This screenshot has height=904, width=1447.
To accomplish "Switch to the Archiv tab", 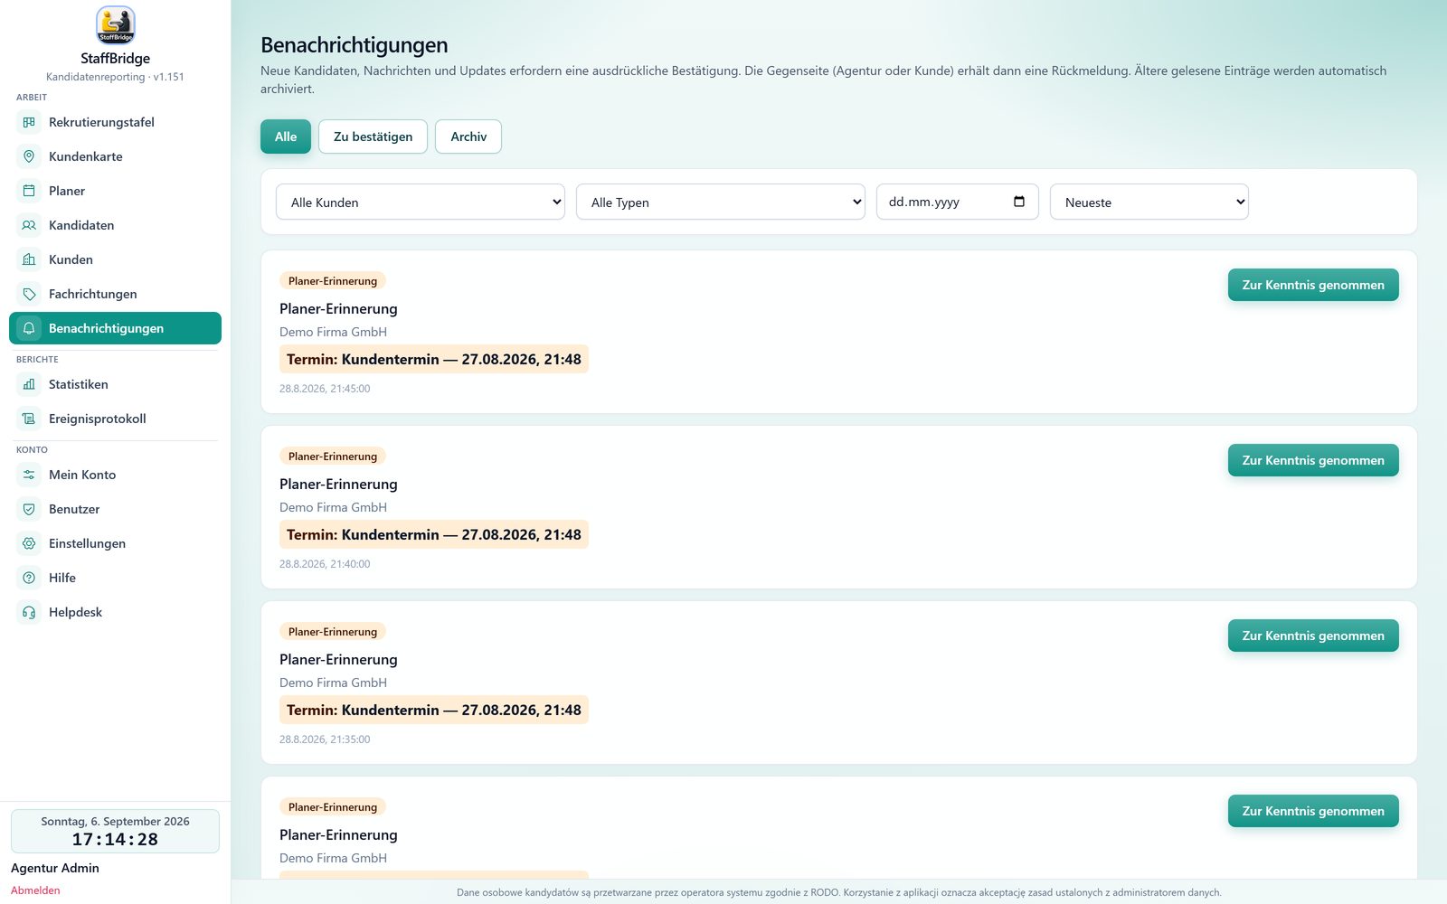I will coord(468,137).
